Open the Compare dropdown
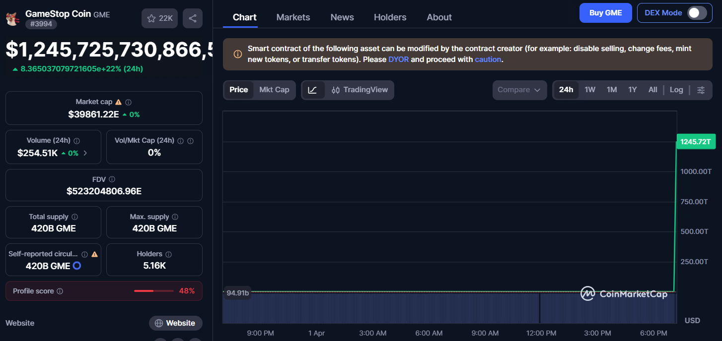The image size is (722, 341). tap(519, 90)
